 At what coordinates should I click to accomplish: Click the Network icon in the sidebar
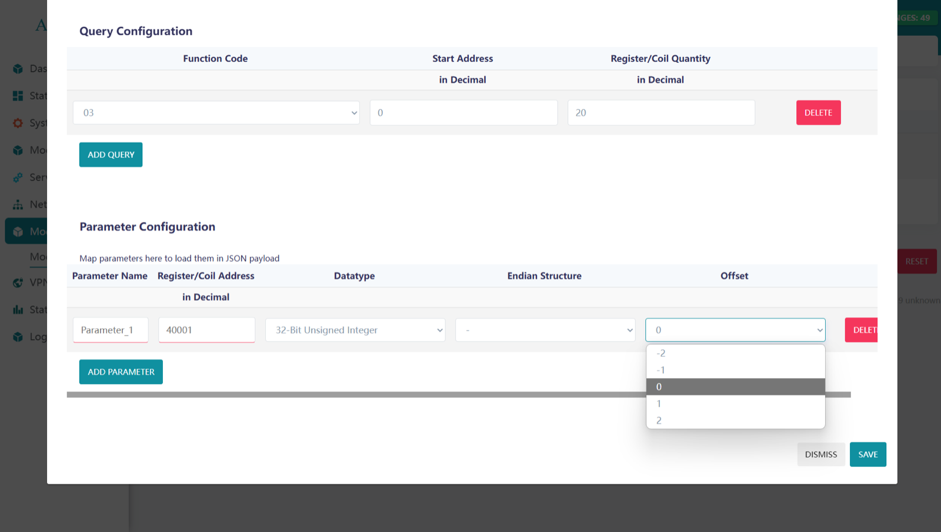(18, 204)
